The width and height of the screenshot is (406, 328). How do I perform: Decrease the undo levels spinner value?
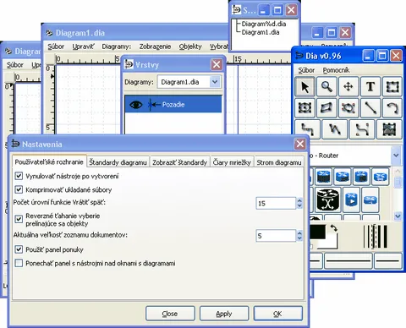pos(299,206)
